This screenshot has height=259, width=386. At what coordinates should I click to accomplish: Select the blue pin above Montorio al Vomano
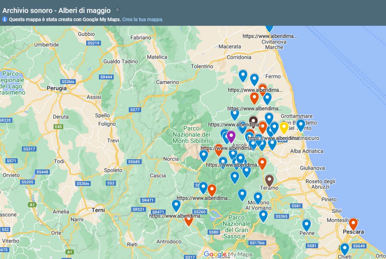[x=258, y=197]
